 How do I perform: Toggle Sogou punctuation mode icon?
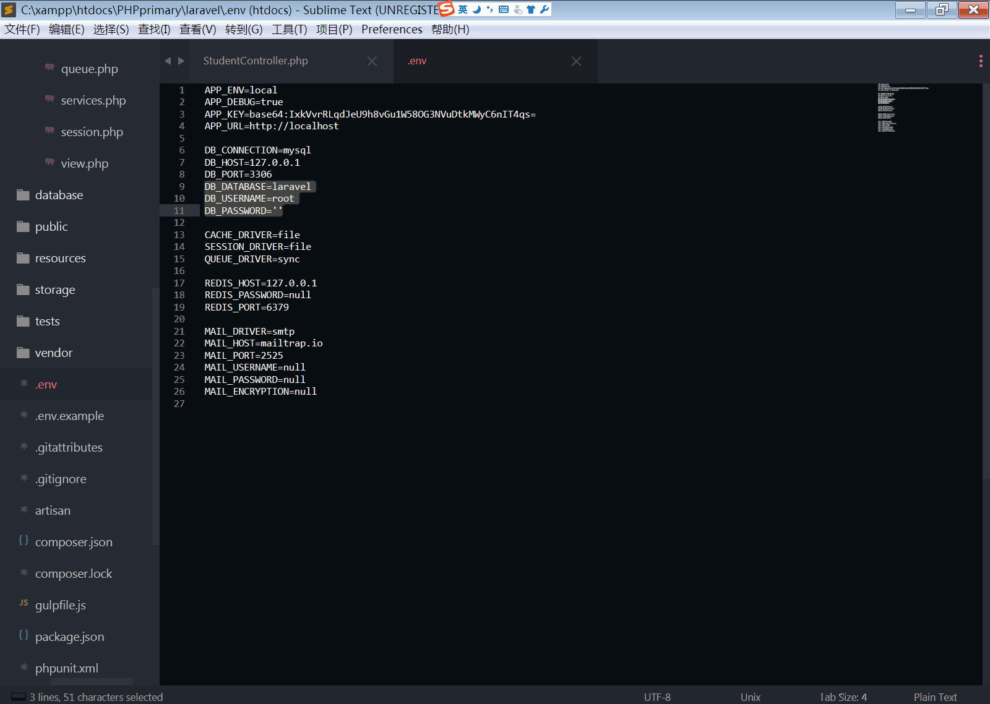pyautogui.click(x=490, y=9)
